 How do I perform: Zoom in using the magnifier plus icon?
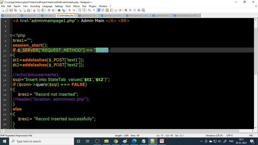point(69,10)
